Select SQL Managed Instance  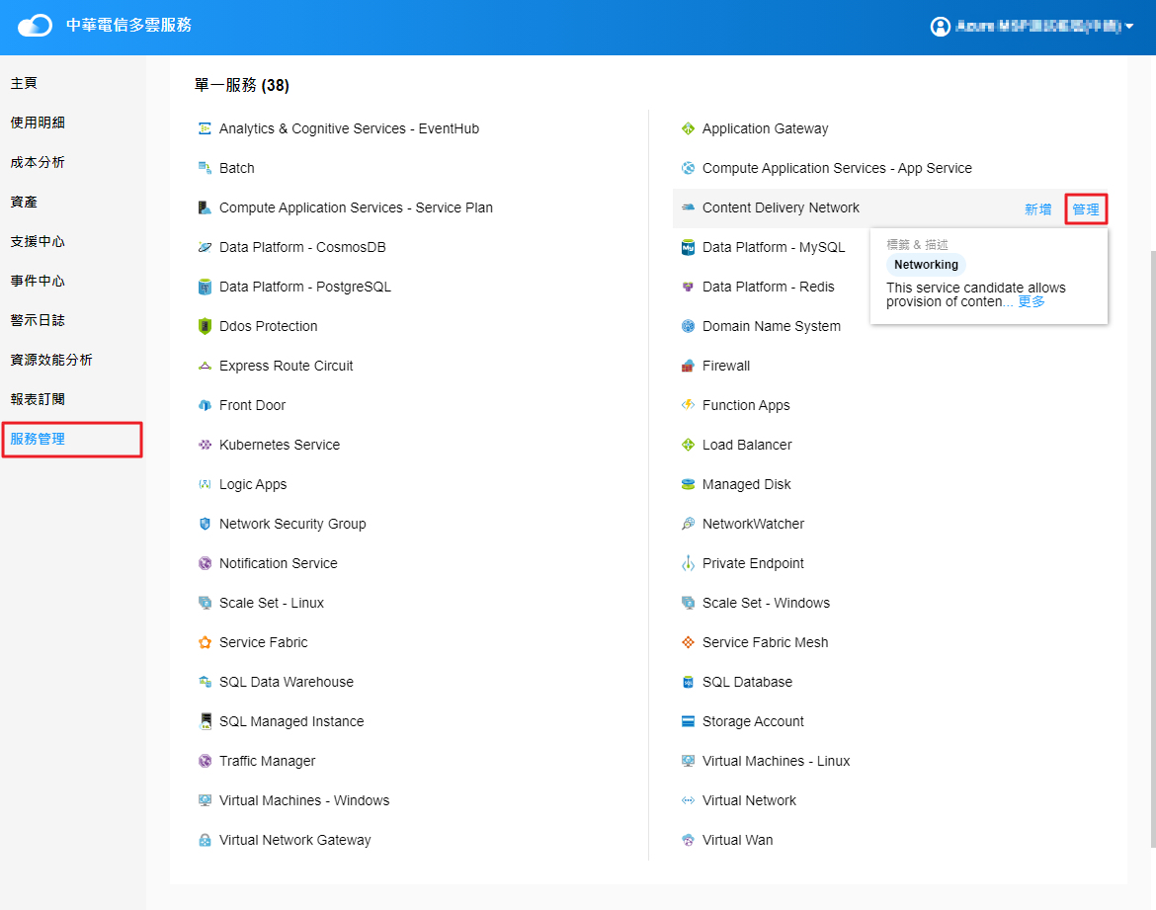(x=291, y=721)
